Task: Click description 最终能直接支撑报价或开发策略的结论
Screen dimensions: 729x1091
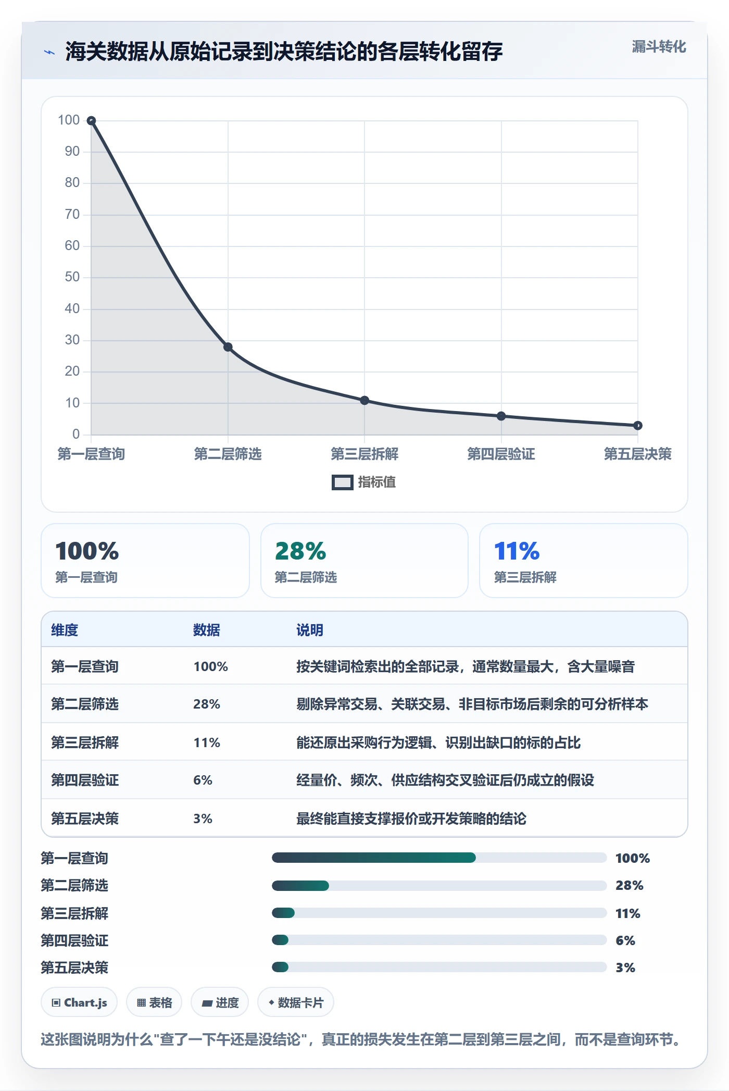Action: pyautogui.click(x=411, y=819)
